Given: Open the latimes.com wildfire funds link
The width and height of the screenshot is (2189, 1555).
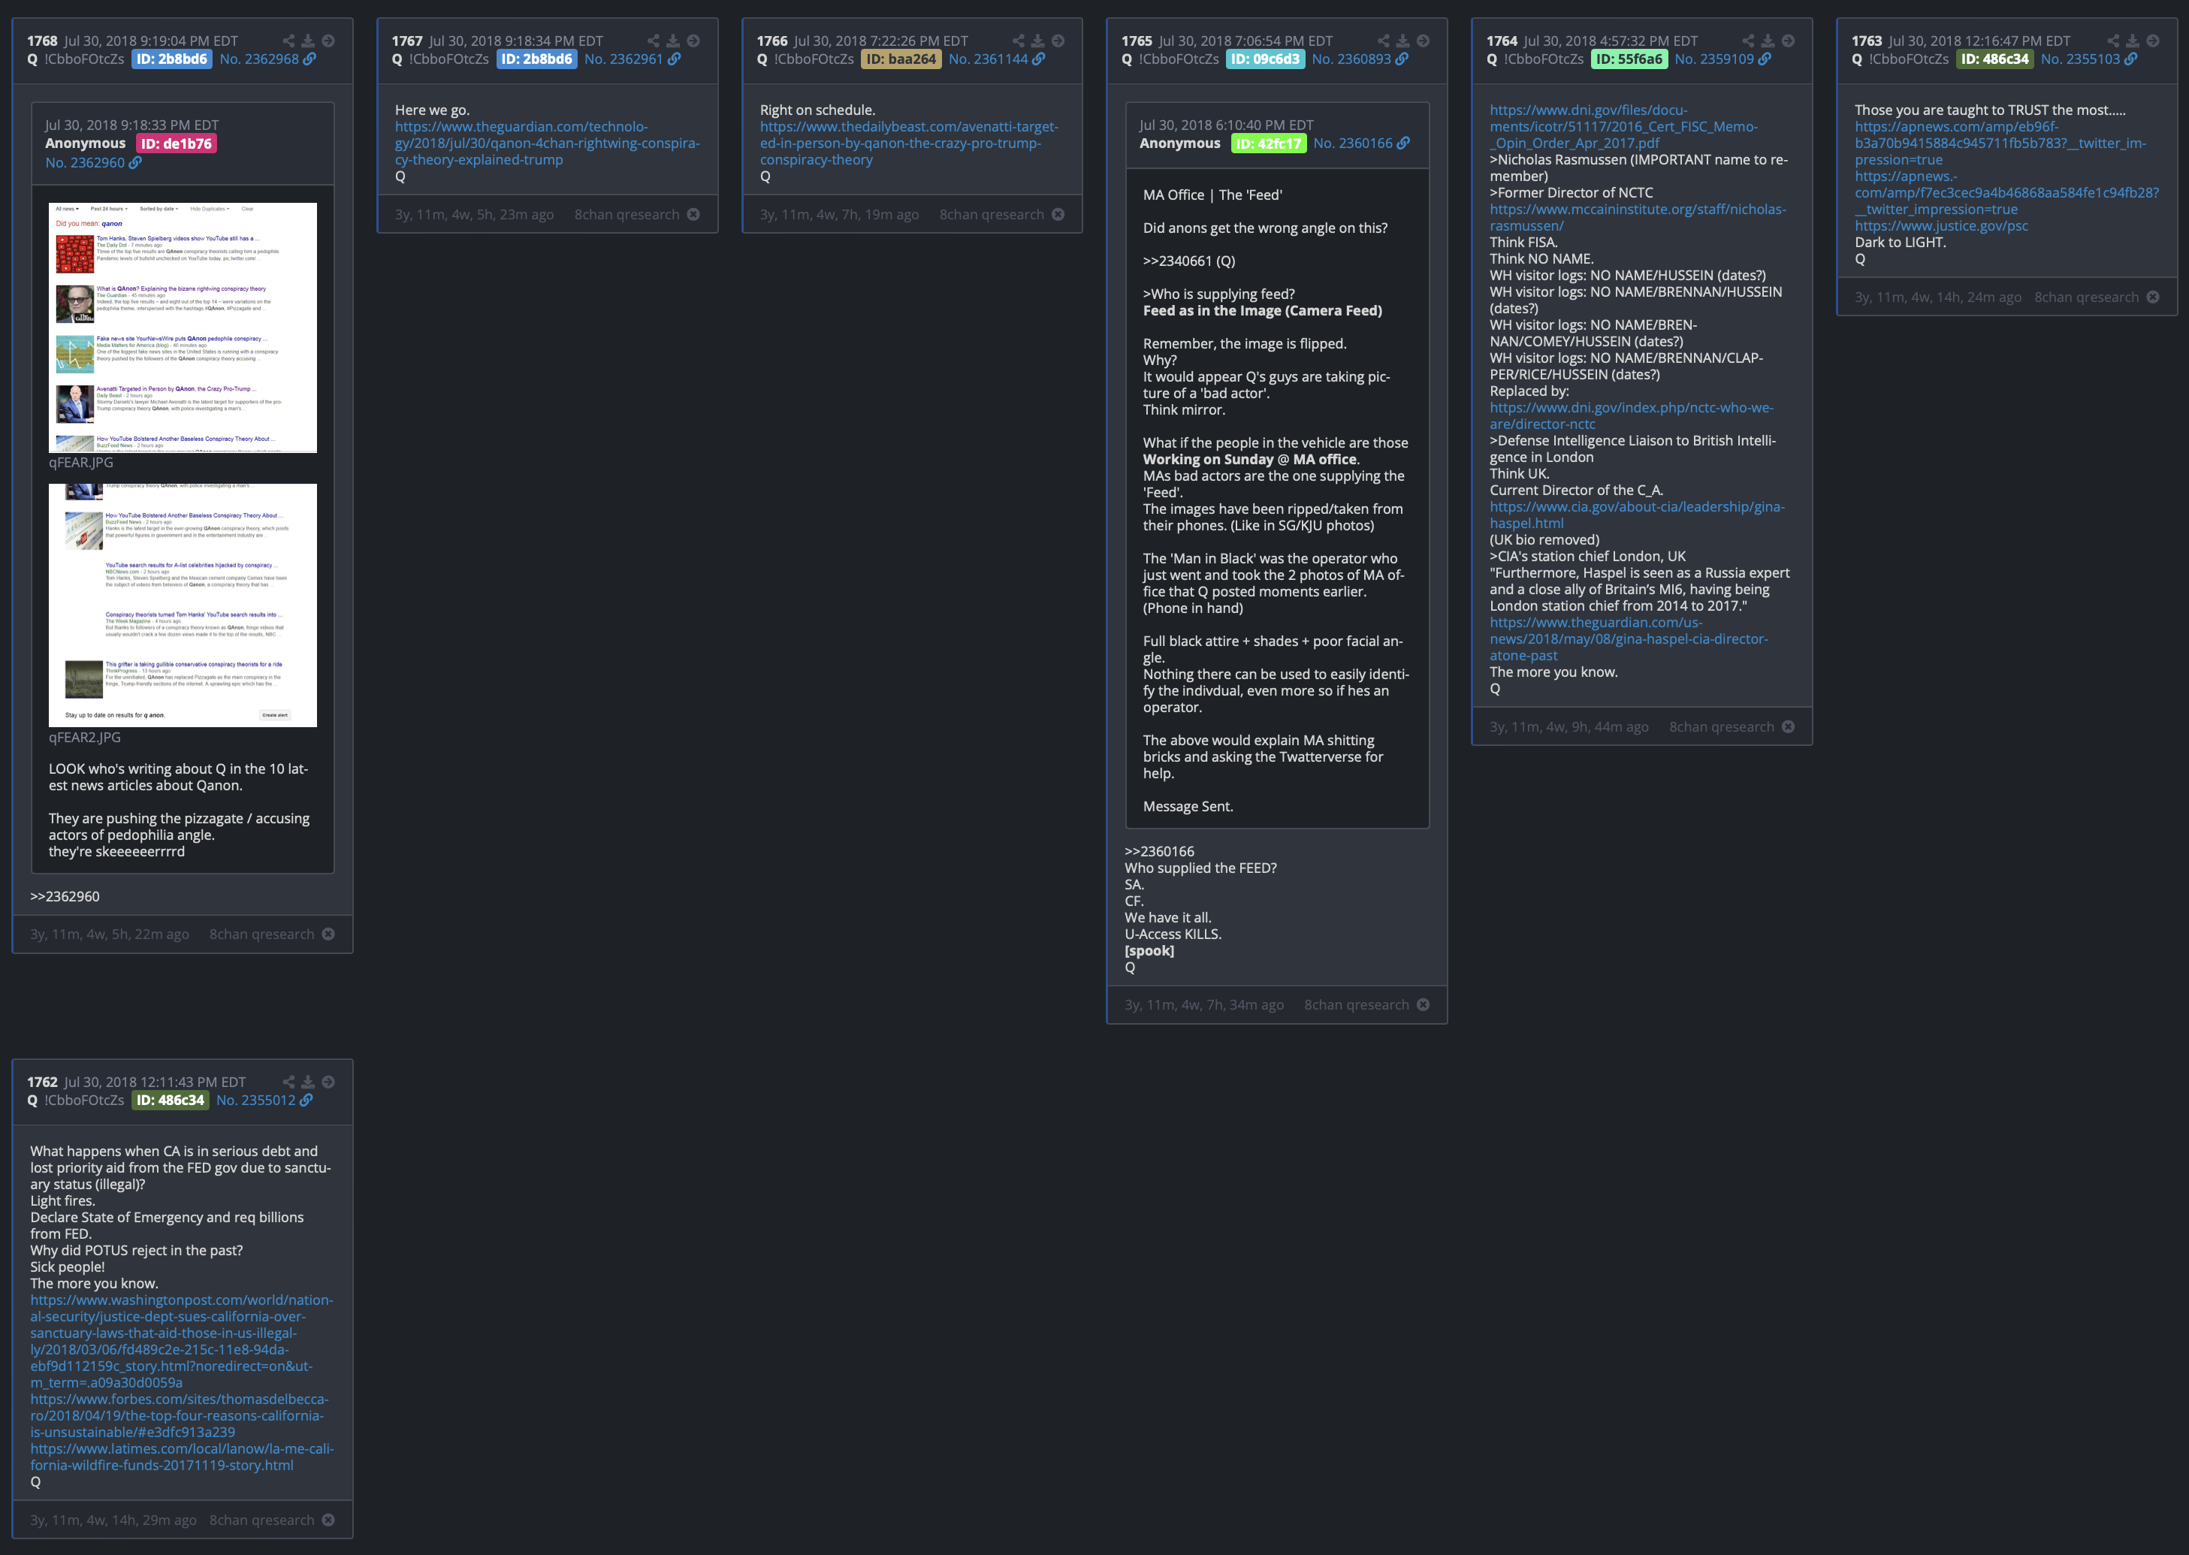Looking at the screenshot, I should click(182, 1457).
